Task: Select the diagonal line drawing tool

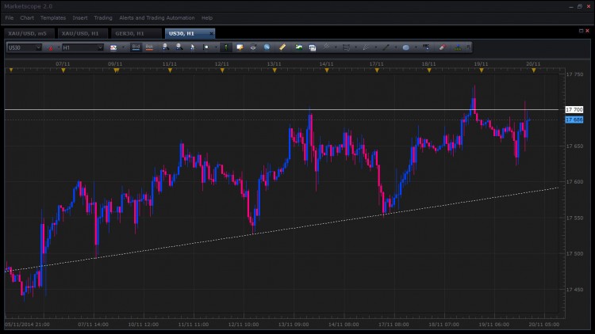Action: point(386,47)
